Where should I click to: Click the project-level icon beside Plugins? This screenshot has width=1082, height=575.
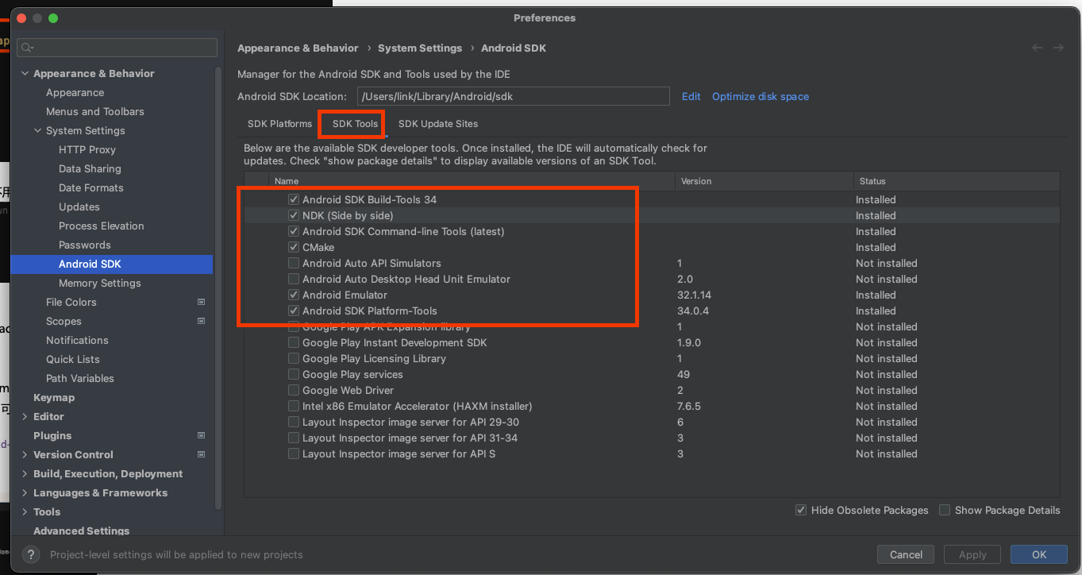pos(201,435)
